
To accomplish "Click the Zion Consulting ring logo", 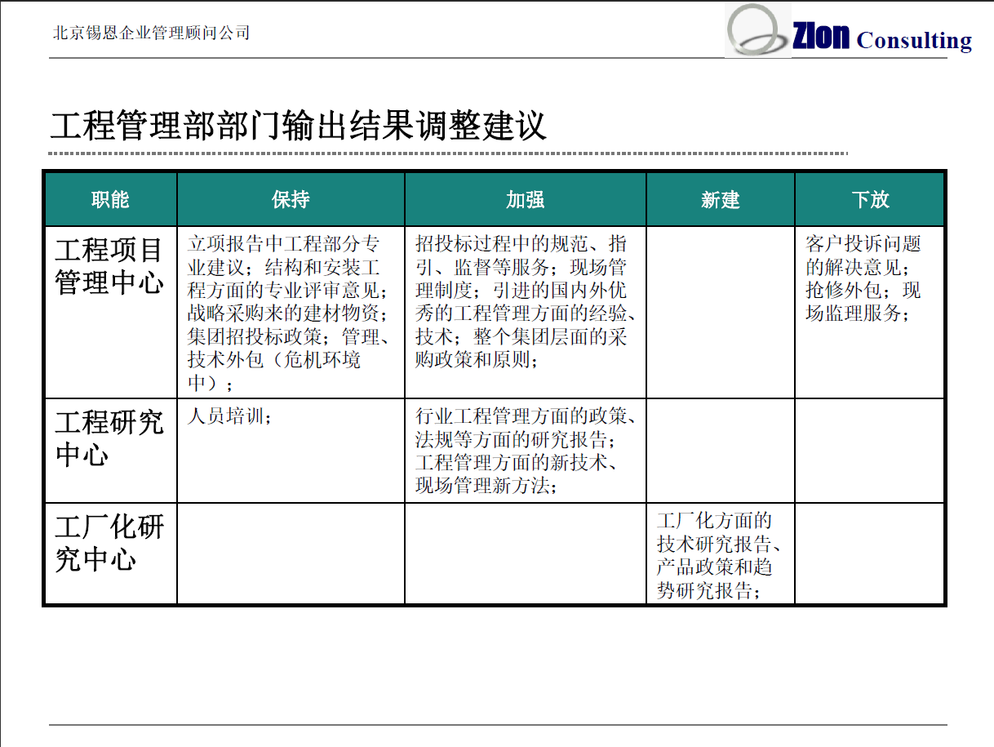I will coord(757,29).
